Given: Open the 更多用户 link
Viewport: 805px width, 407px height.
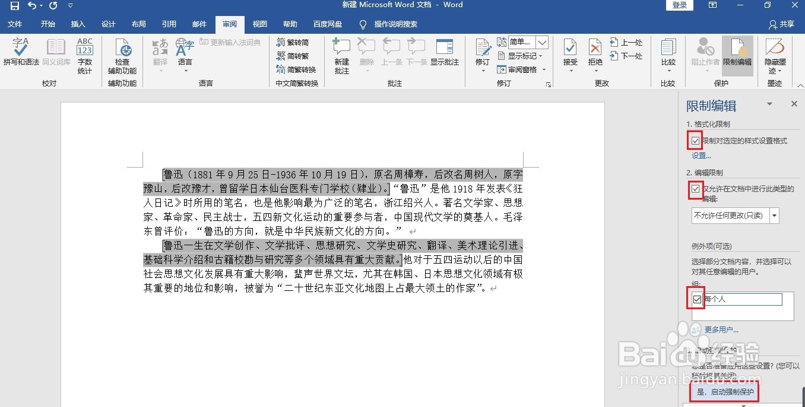Looking at the screenshot, I should point(720,330).
